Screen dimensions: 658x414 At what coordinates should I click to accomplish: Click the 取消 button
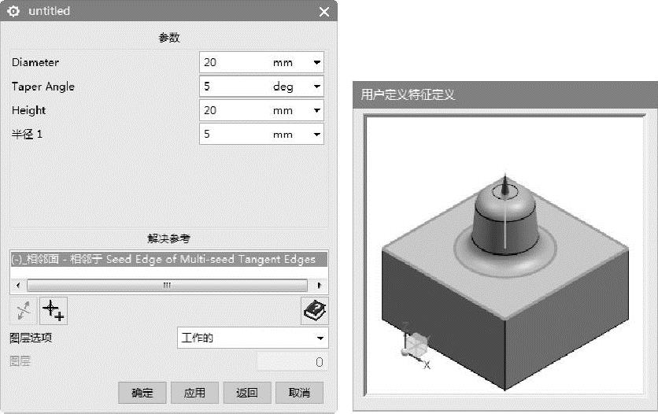tap(299, 393)
